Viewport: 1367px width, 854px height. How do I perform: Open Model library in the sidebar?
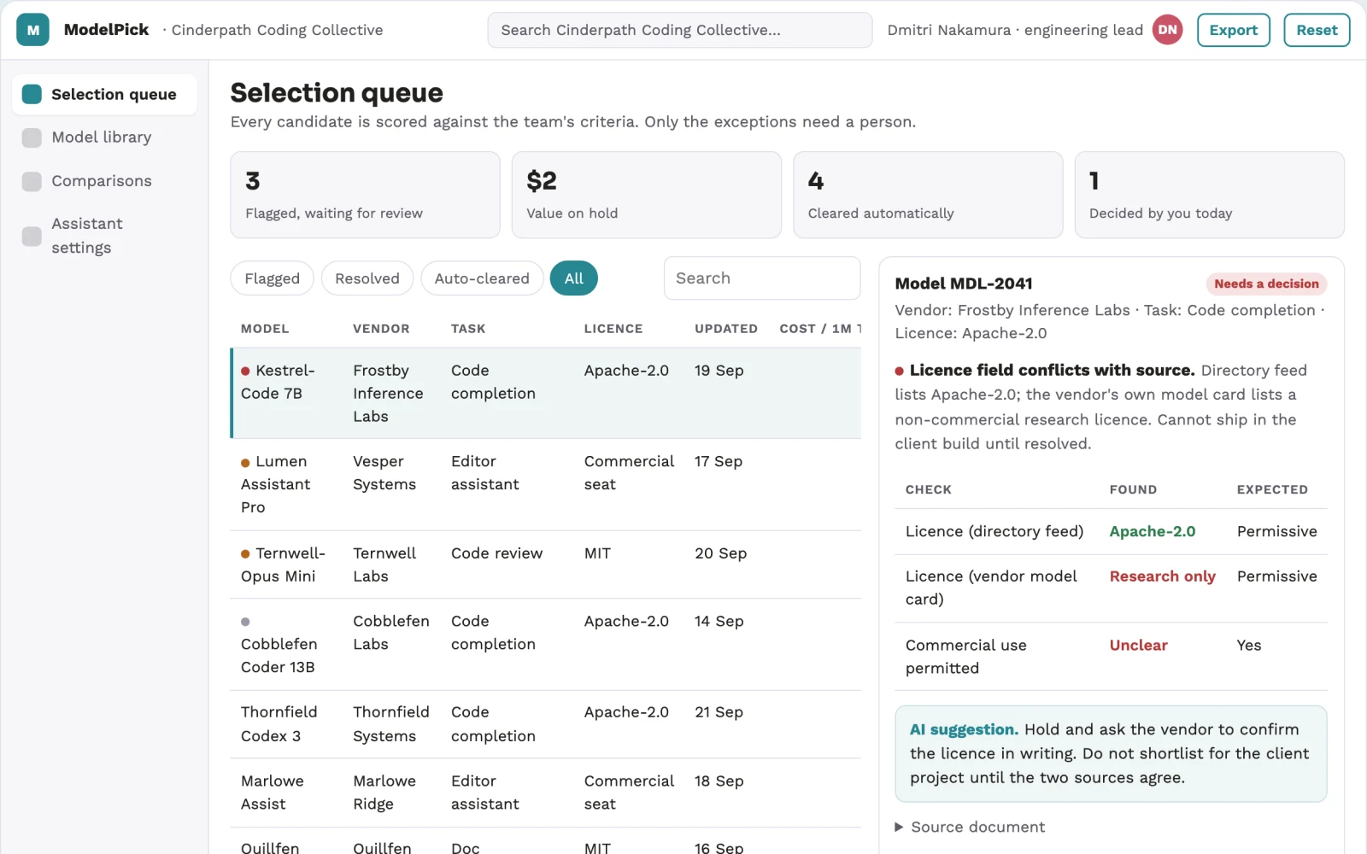point(104,137)
